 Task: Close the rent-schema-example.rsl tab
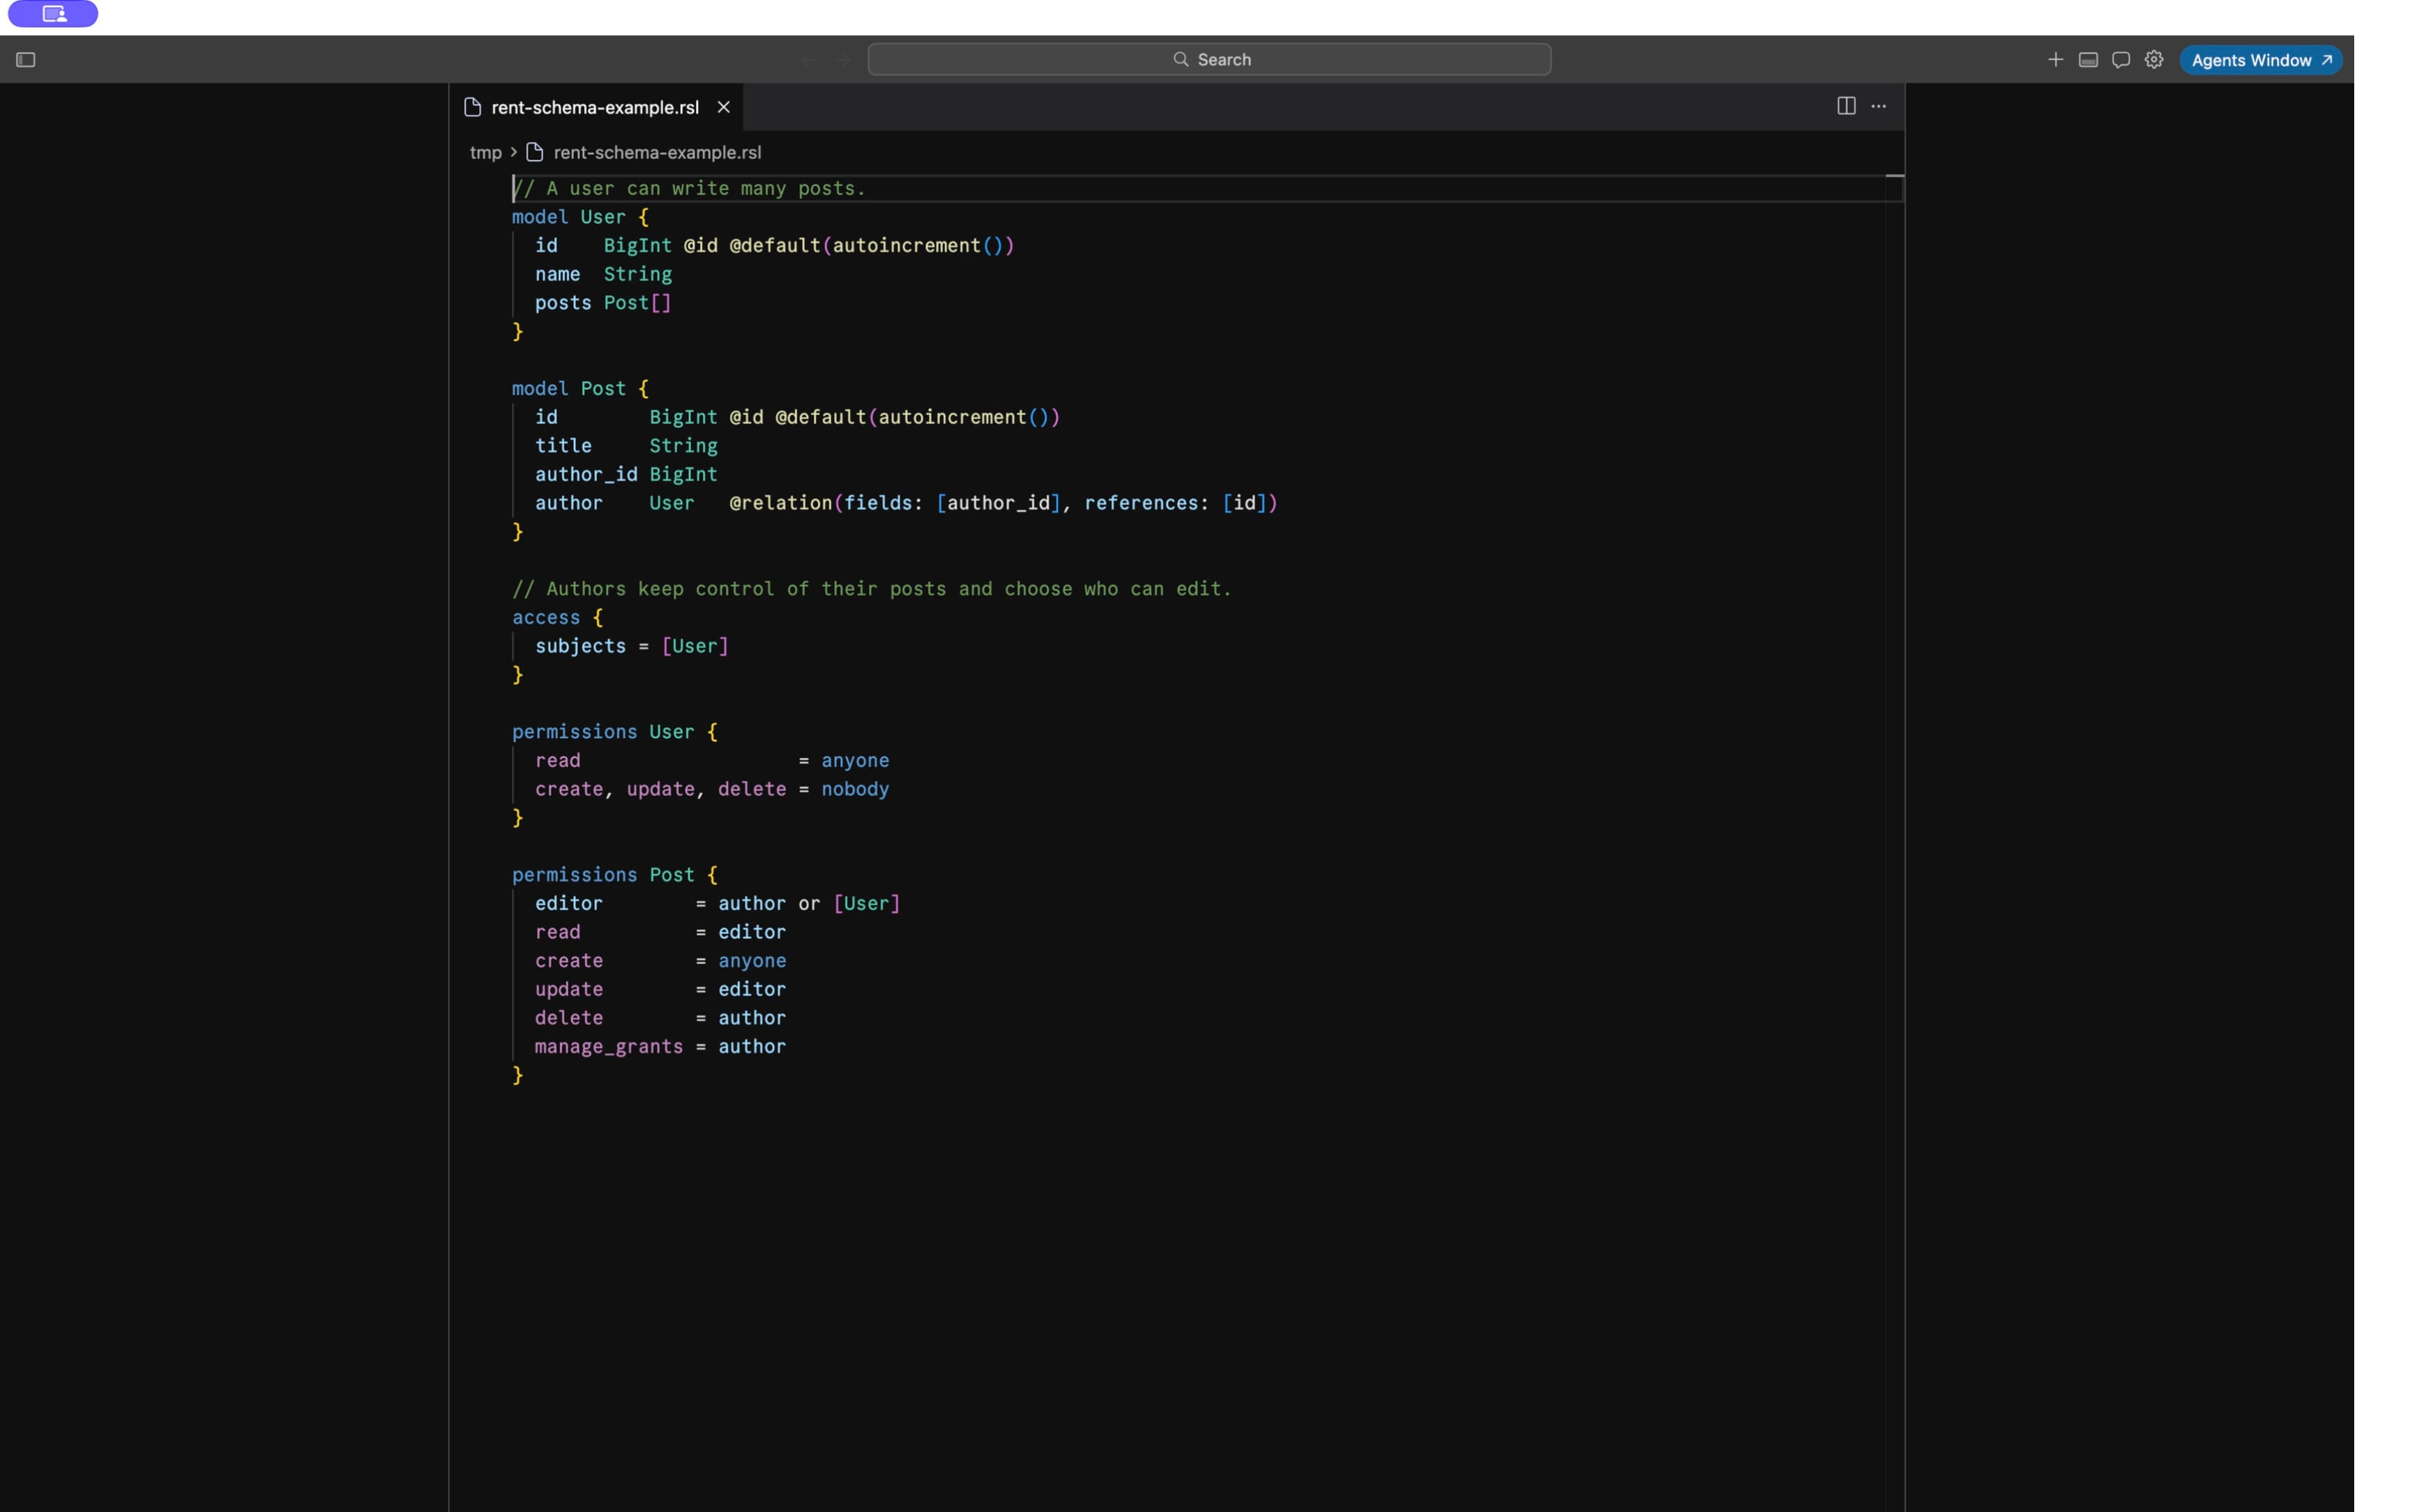(x=722, y=107)
